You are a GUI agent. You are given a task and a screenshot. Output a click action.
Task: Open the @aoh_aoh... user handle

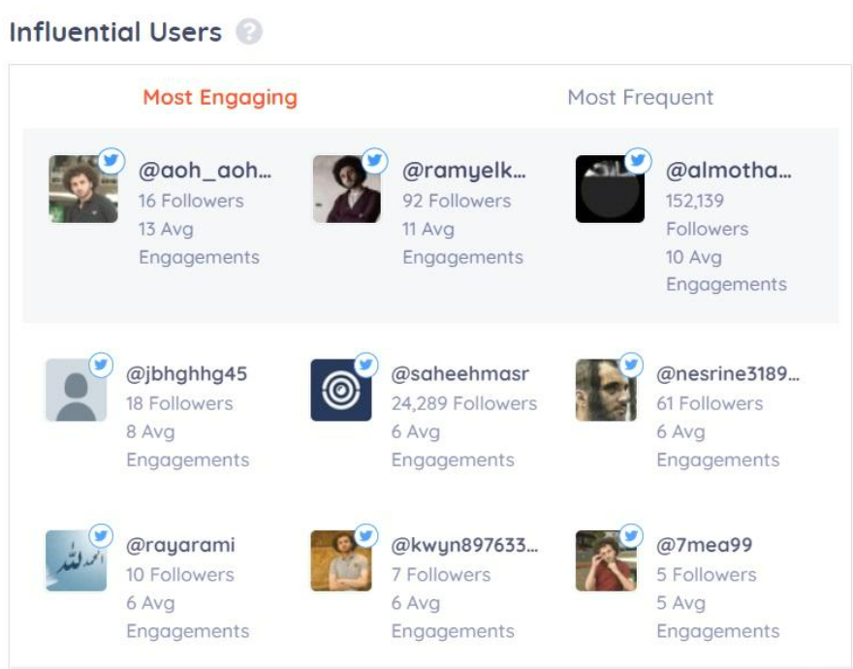205,171
